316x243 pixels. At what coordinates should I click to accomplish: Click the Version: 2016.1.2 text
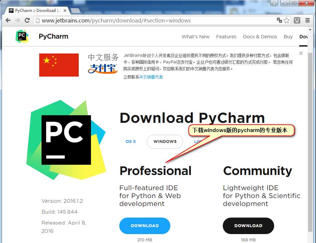tap(62, 201)
